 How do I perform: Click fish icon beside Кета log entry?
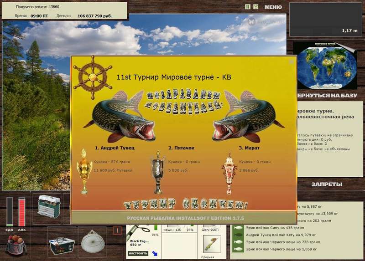[238, 235]
